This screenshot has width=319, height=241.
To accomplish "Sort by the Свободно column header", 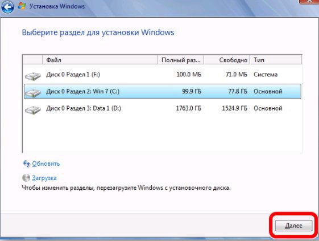I will click(227, 60).
